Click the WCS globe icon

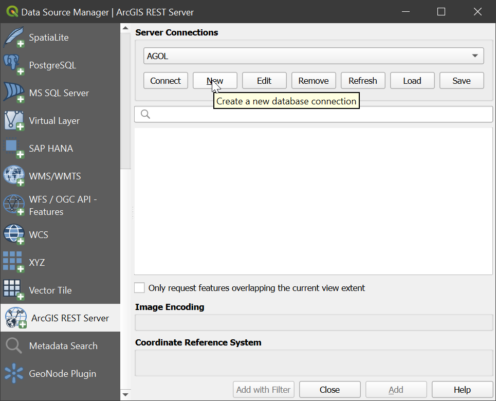tap(14, 235)
